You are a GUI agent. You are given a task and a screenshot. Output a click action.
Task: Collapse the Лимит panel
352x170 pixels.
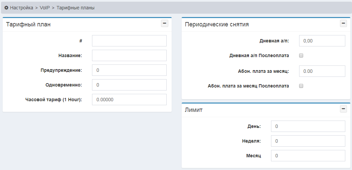(x=343, y=109)
